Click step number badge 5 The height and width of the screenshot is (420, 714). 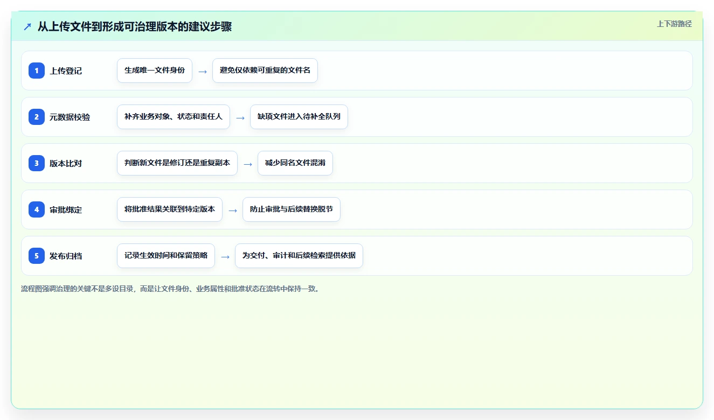click(37, 256)
